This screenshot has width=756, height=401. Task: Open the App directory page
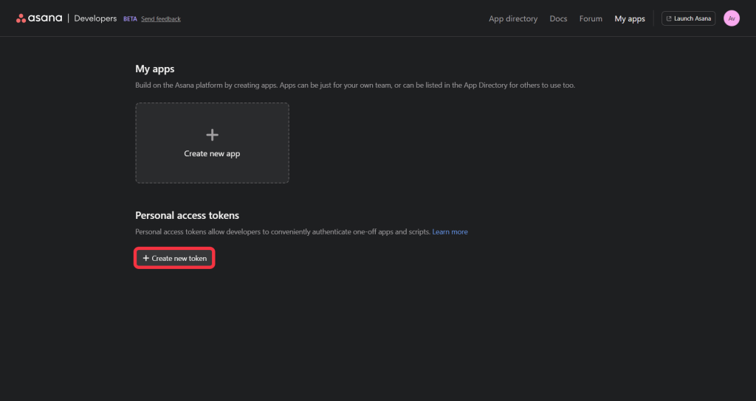pos(513,18)
